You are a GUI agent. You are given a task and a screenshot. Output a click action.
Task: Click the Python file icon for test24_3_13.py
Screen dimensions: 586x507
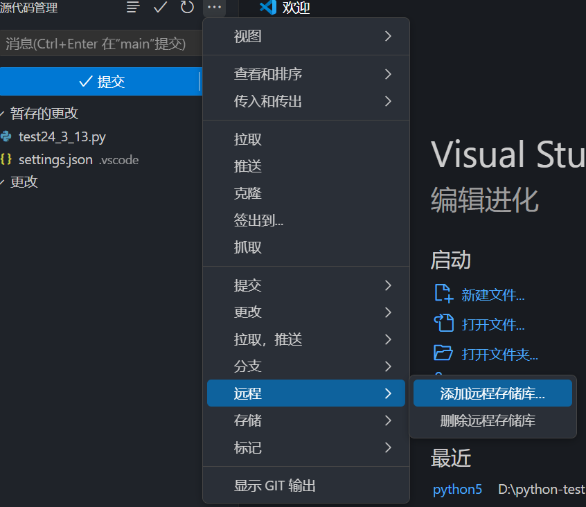[6, 136]
